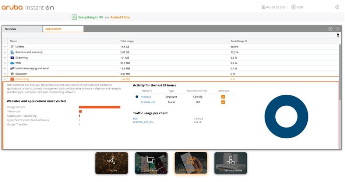Screen dimensions: 345x182
Task: Click the Productivity category icon
Action: [12, 79]
